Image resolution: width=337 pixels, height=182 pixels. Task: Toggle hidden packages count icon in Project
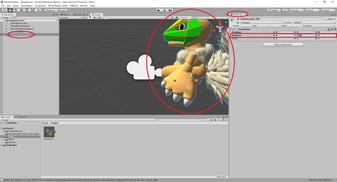click(x=224, y=120)
